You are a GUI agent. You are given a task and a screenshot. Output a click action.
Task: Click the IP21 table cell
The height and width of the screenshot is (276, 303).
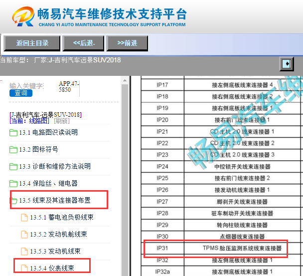tap(162, 132)
